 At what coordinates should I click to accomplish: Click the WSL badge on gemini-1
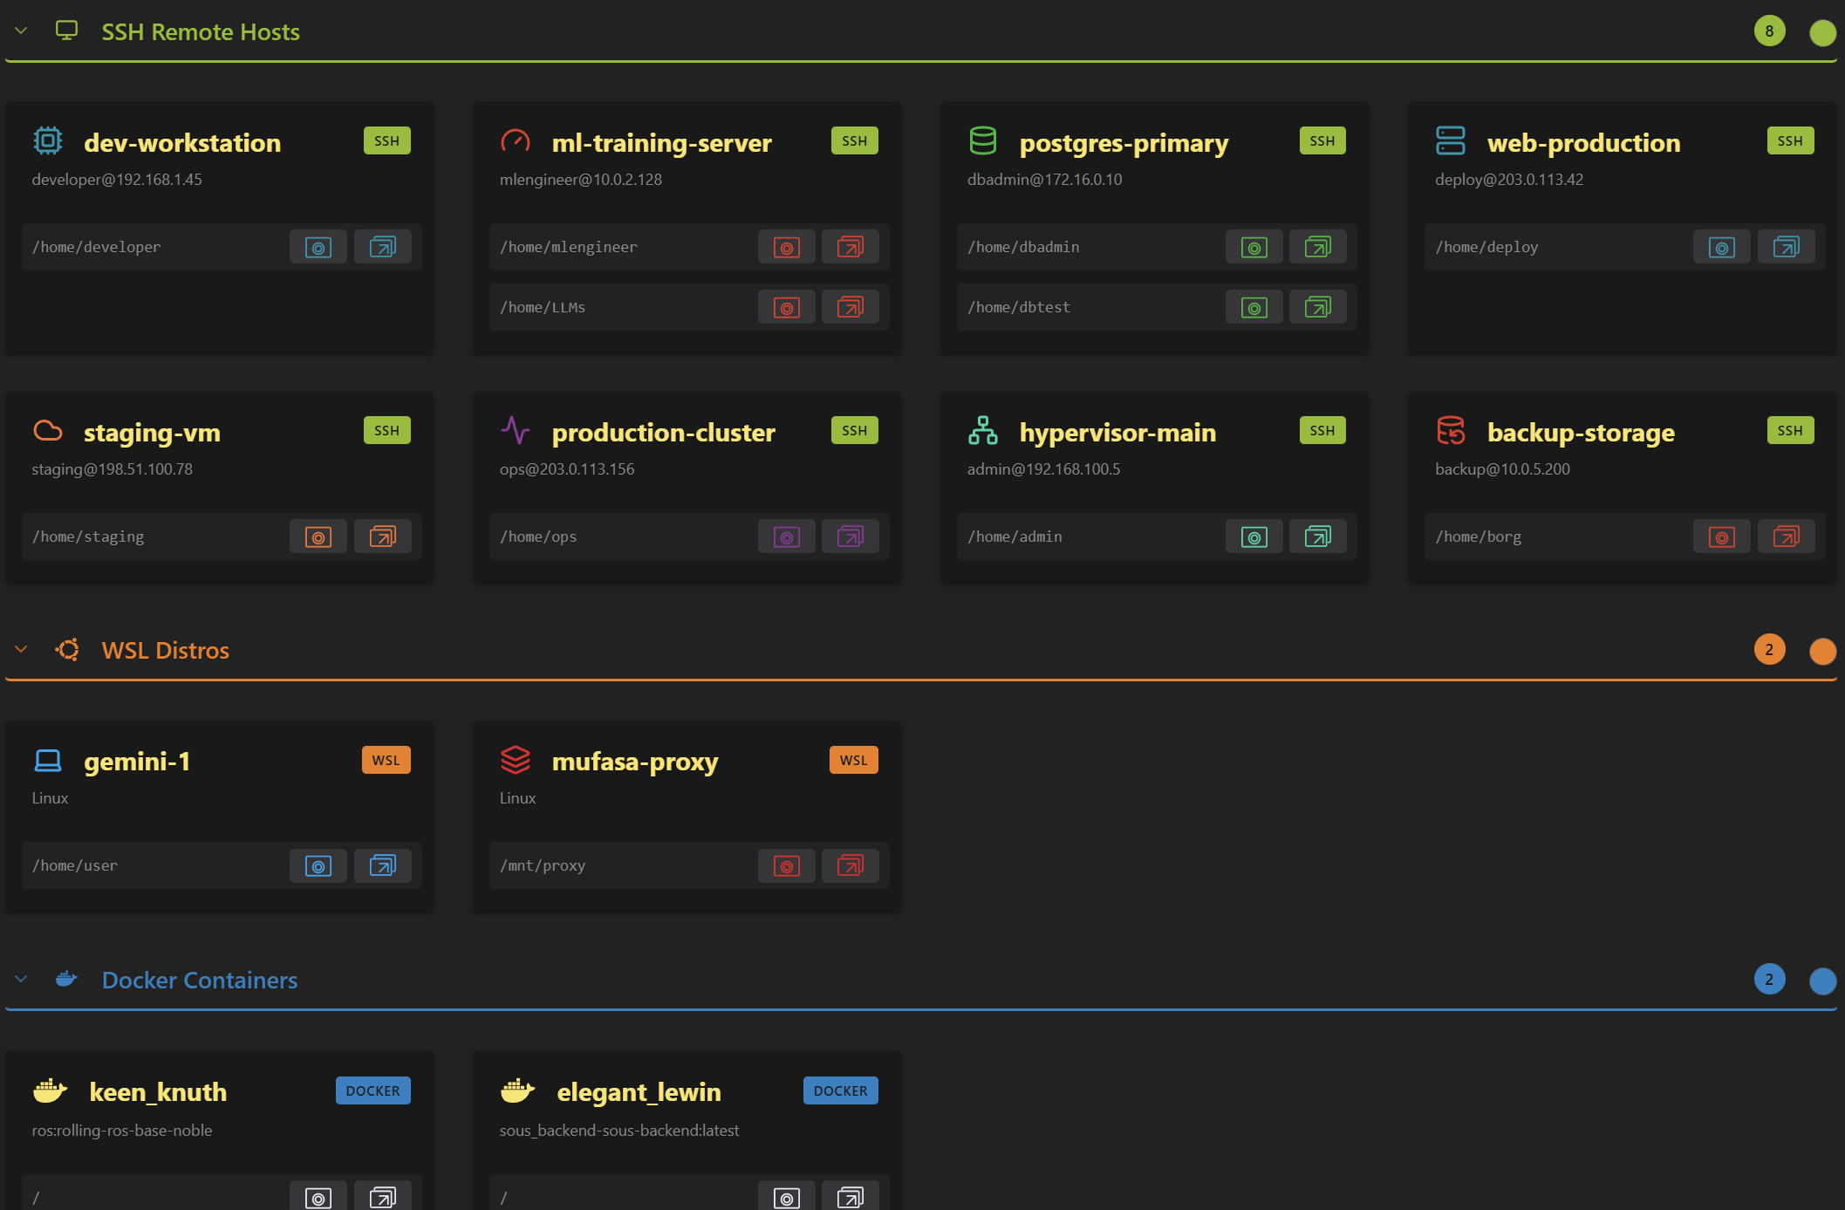point(386,760)
